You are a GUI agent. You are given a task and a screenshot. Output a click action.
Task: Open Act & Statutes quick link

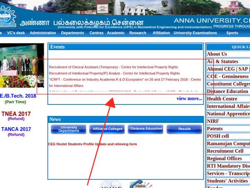pos(228,61)
